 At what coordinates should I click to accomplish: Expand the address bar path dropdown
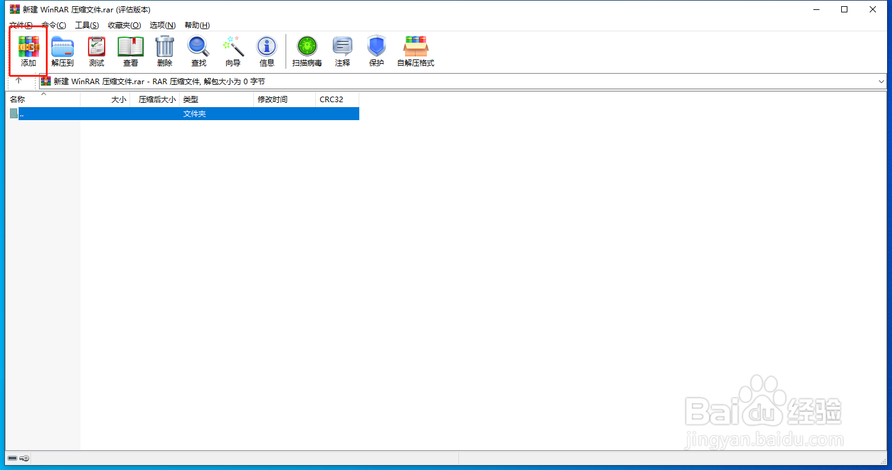pyautogui.click(x=881, y=81)
